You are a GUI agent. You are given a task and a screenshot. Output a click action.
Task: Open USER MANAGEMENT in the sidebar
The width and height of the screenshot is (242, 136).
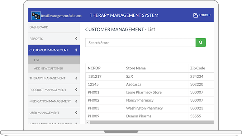pos(54,113)
